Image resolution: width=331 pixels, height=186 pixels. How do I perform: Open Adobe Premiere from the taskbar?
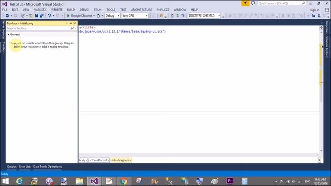coord(230,181)
